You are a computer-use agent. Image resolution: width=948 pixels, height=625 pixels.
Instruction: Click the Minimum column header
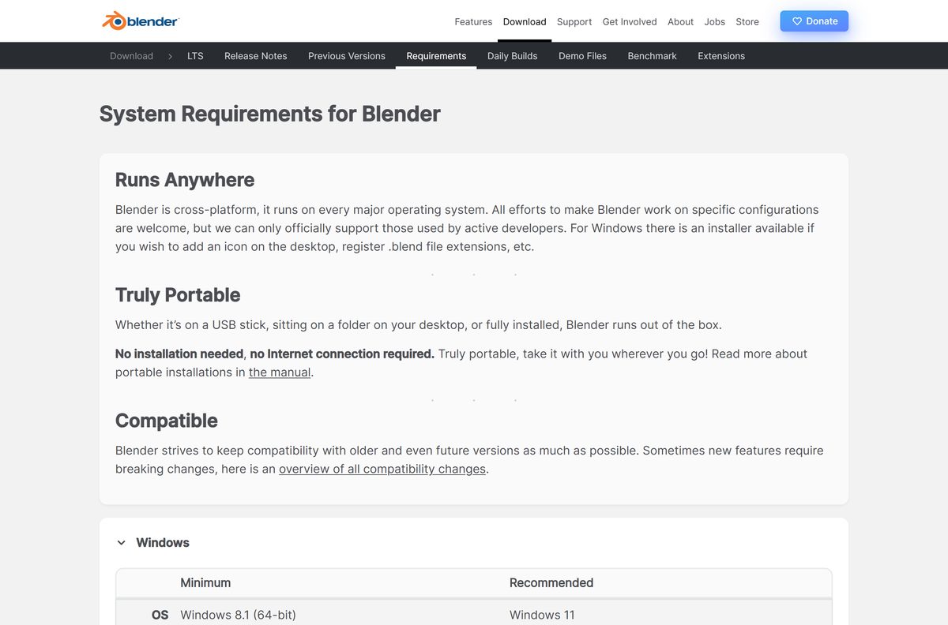(205, 583)
